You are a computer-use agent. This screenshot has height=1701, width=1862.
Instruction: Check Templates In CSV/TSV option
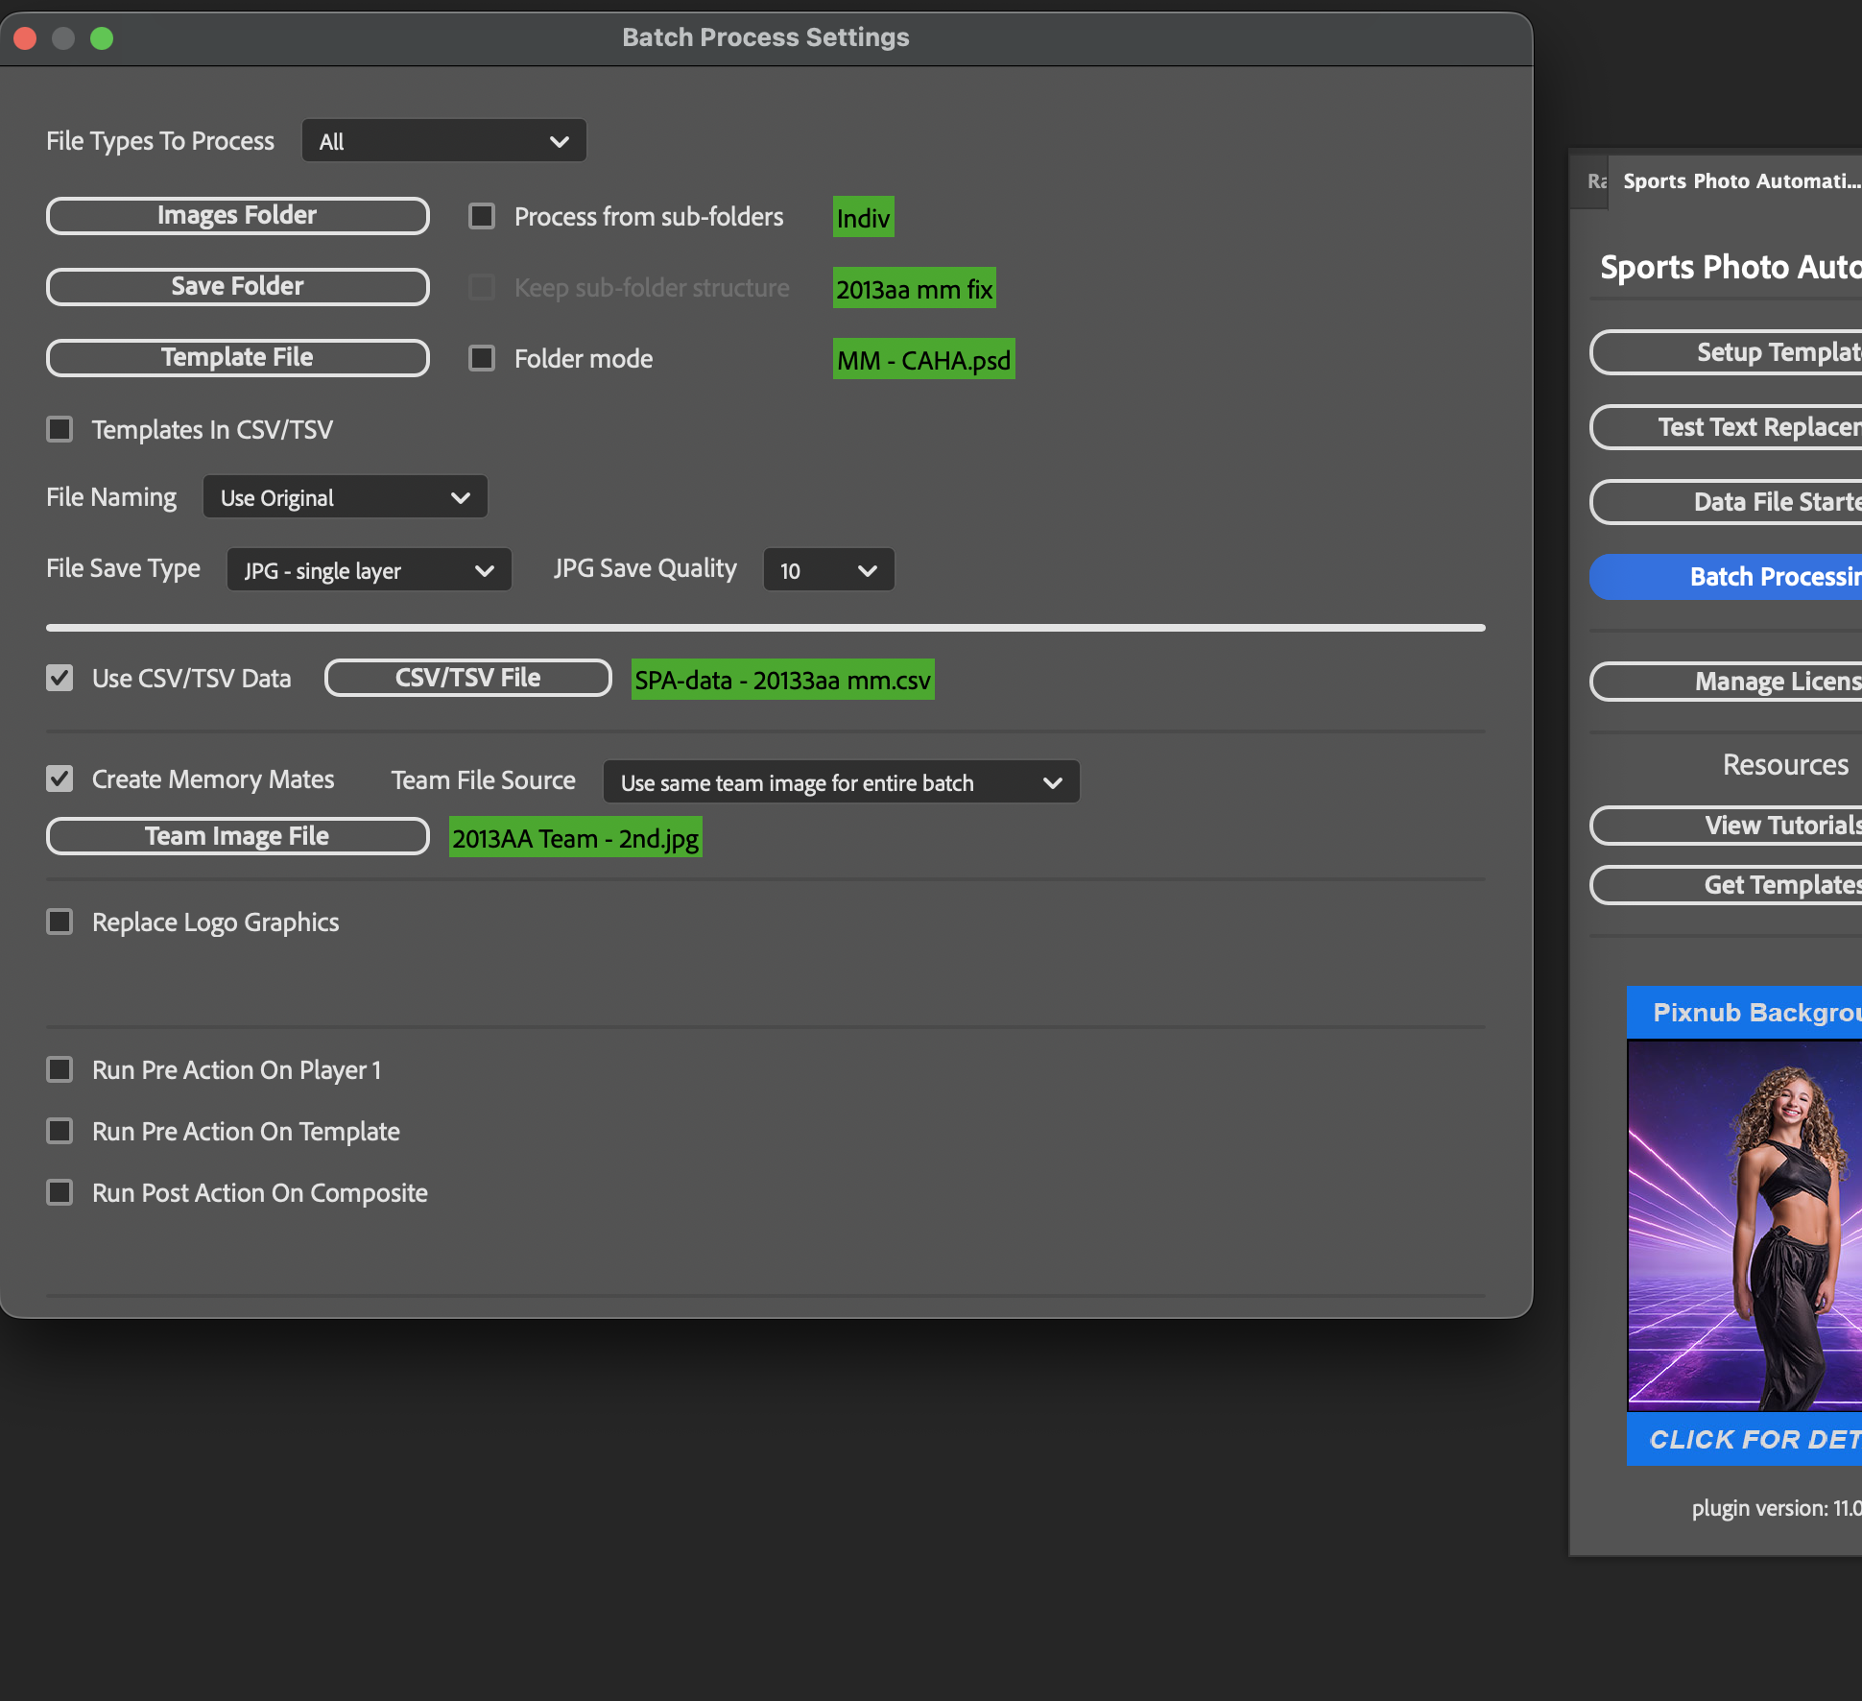[60, 429]
